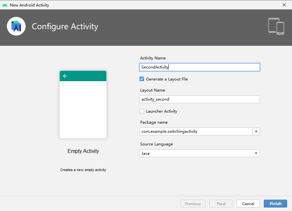Viewport: 292px width, 211px height.
Task: Click the Configure Activity heading text
Action: [x=65, y=26]
